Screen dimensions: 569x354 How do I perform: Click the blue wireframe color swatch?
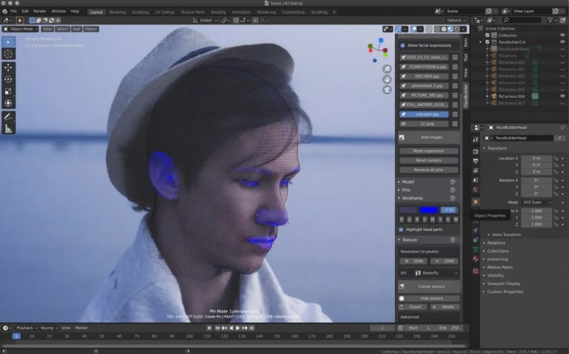tap(428, 210)
